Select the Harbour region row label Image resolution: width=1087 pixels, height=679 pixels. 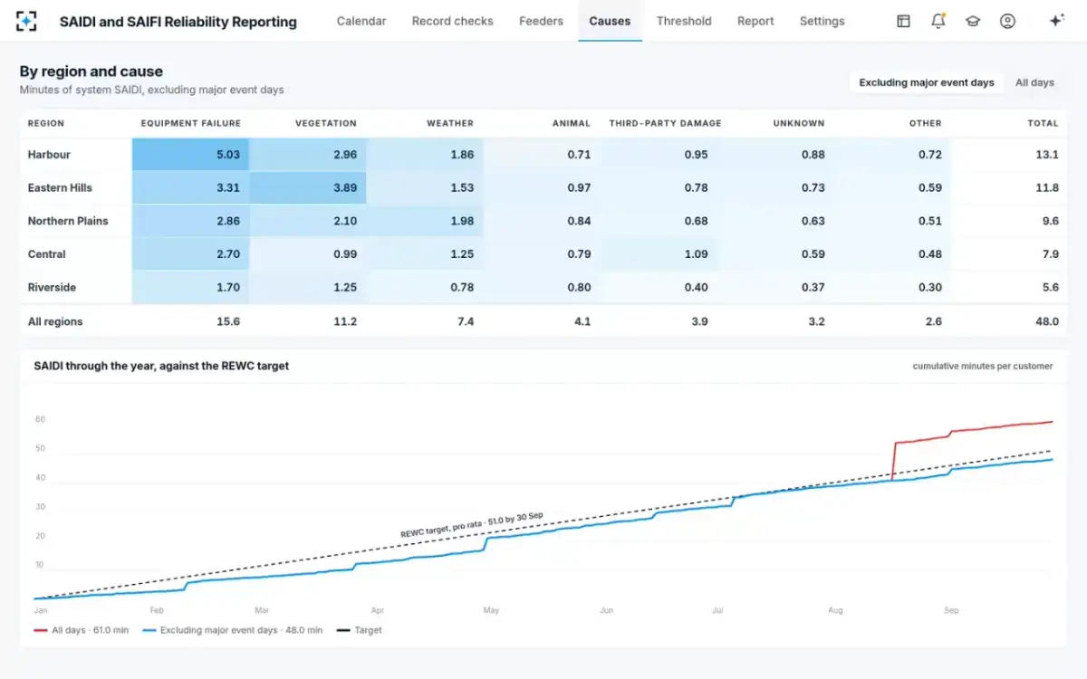[x=49, y=155]
